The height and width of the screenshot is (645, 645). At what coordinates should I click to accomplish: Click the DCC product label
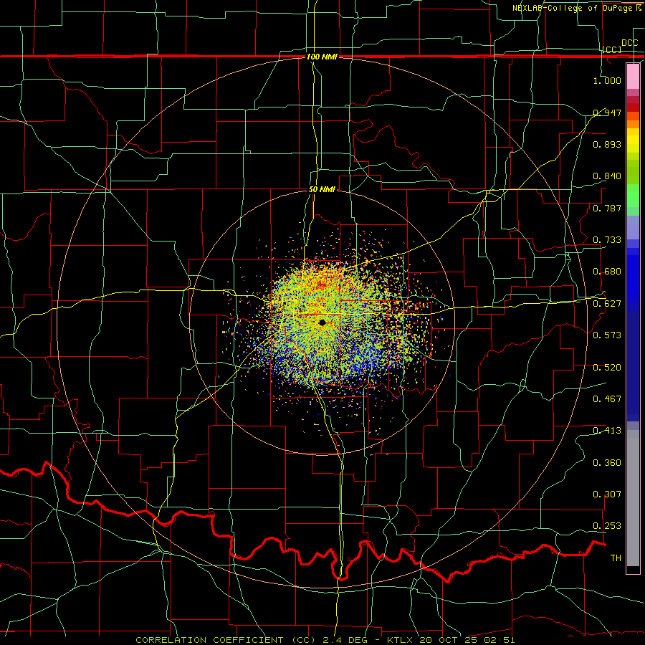[x=629, y=43]
